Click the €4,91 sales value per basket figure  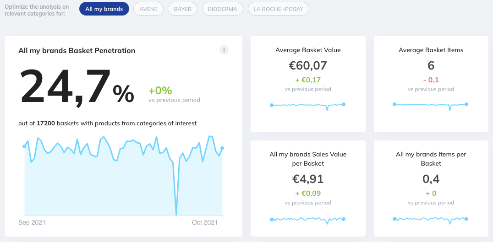pyautogui.click(x=308, y=178)
